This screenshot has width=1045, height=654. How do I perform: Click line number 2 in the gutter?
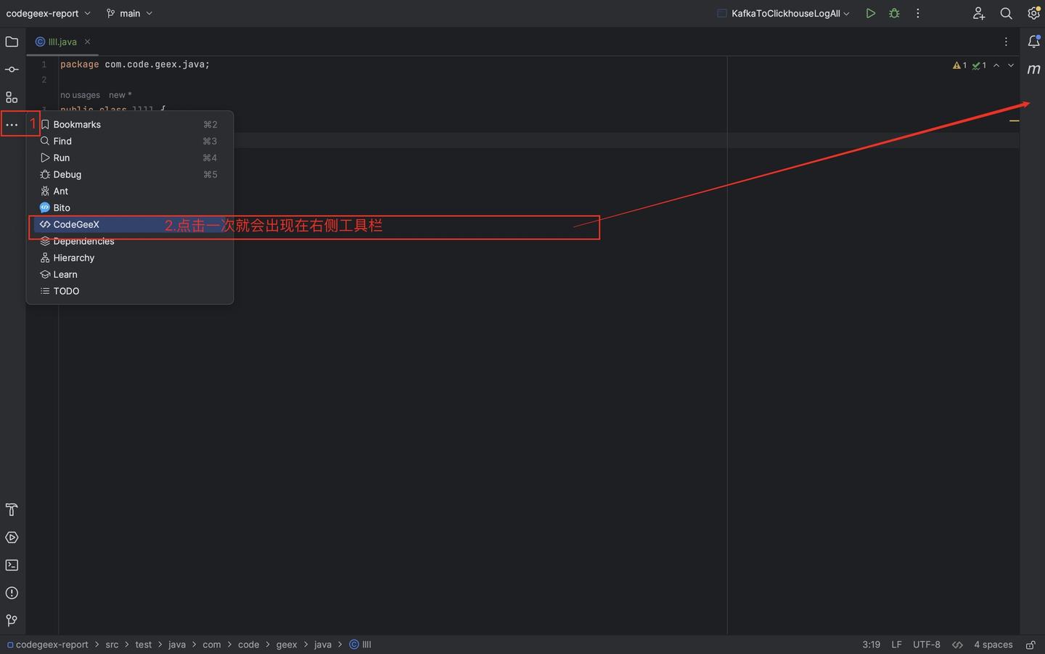coord(44,80)
